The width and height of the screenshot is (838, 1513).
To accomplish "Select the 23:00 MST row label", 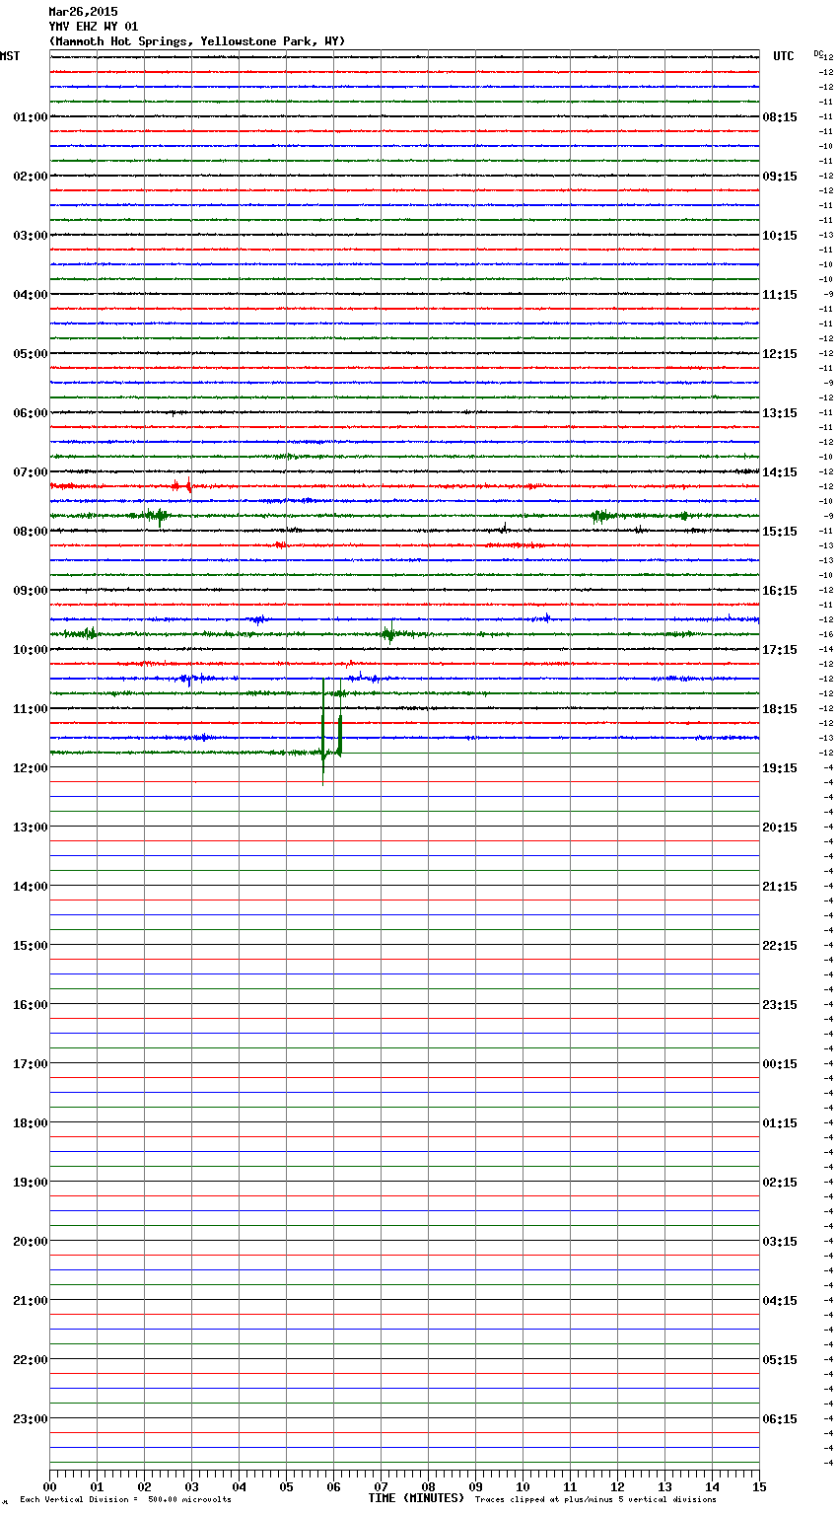I will [31, 1419].
